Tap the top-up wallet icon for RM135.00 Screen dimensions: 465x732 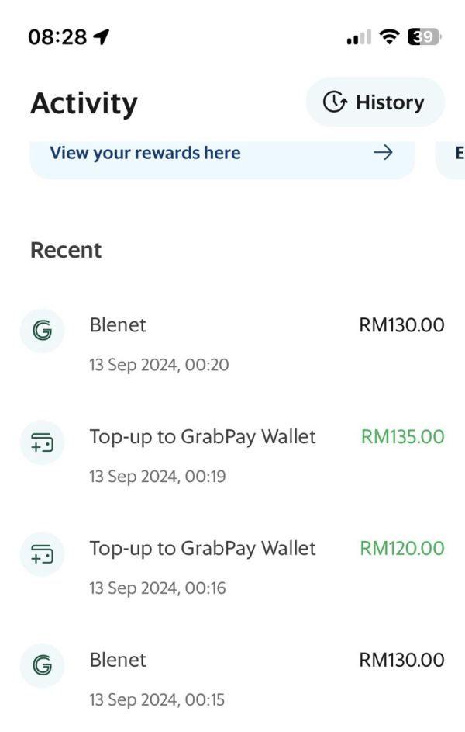[x=42, y=443]
